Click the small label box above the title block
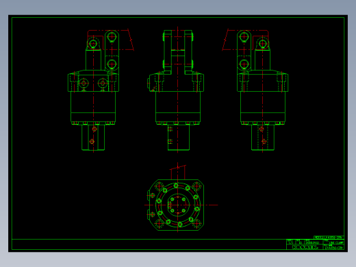The height and width of the screenshot is (267, 356). tap(329, 238)
